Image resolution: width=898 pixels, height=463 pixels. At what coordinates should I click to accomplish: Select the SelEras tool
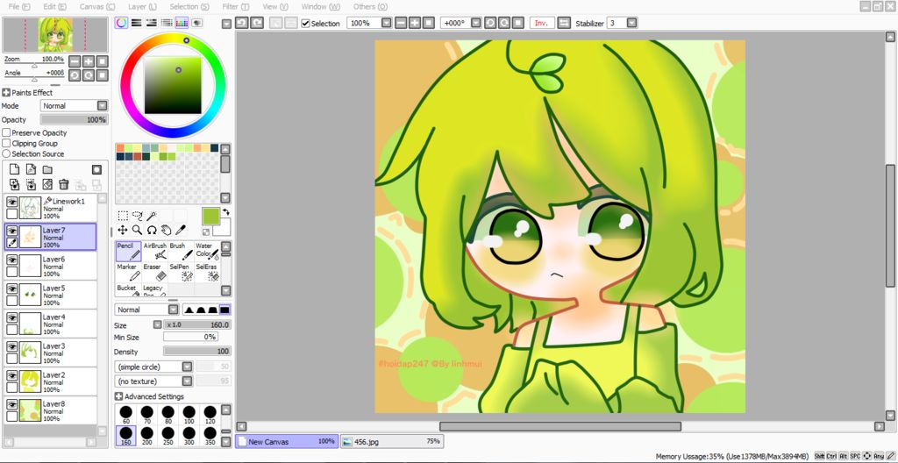207,273
